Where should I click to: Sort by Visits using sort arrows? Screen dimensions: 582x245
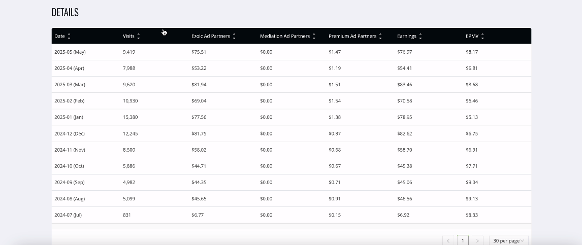click(139, 37)
